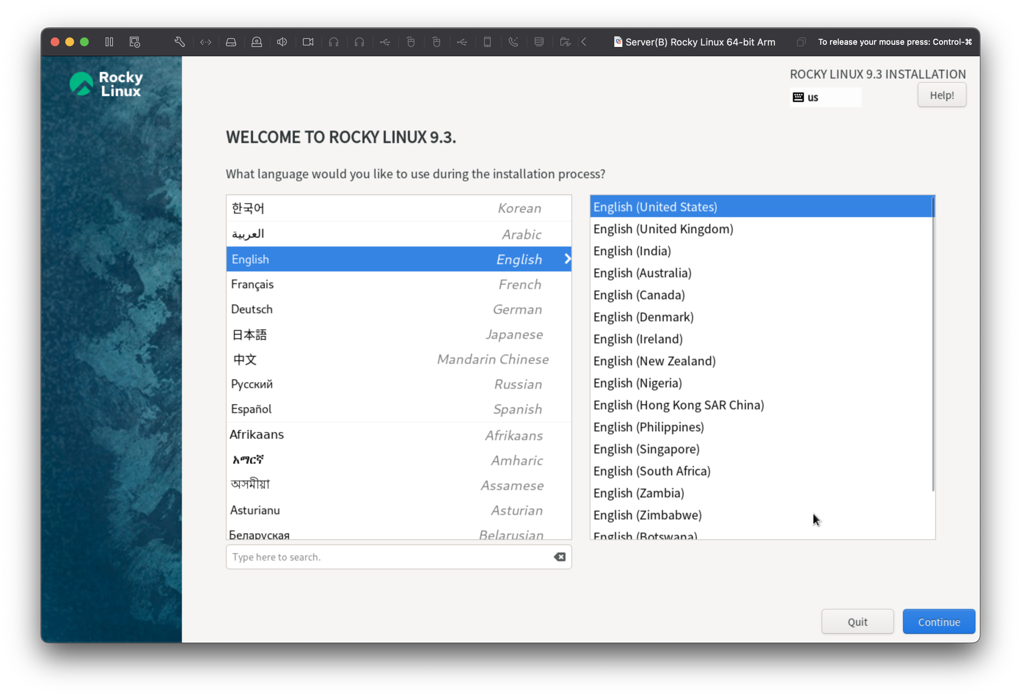Pick English (Singapore) locale option

tap(646, 449)
